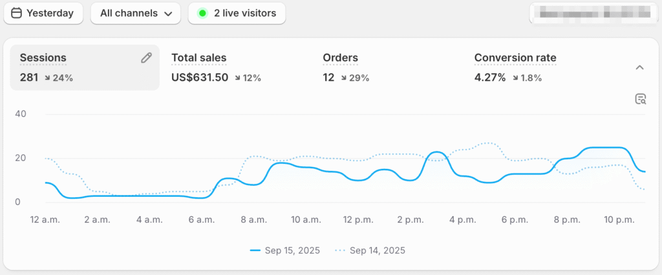View the 2 live visitors

point(237,13)
